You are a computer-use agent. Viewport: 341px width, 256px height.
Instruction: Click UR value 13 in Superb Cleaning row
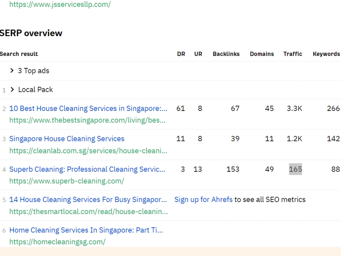[198, 169]
